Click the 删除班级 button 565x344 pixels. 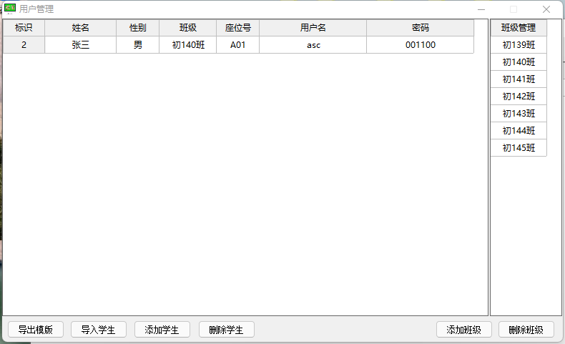click(x=526, y=329)
